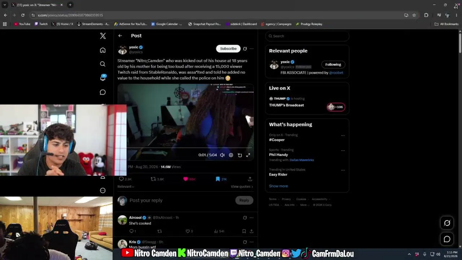Toggle bookmark on yoxic's post
This screenshot has width=462, height=260.
(x=218, y=179)
